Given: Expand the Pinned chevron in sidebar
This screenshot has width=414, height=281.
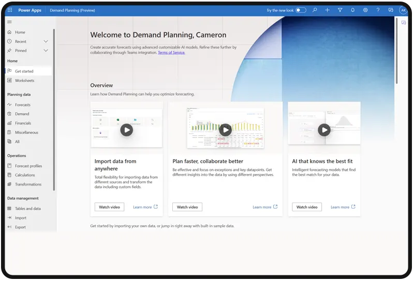Looking at the screenshot, I should tap(46, 51).
